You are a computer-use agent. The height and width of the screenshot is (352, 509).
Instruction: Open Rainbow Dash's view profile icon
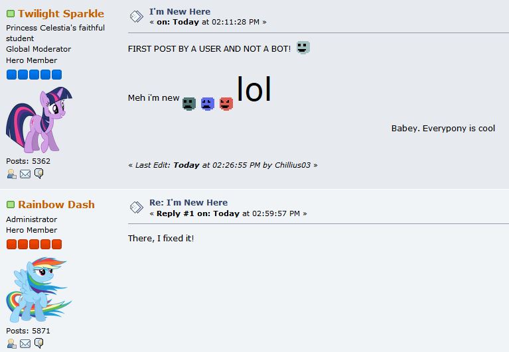pos(12,343)
